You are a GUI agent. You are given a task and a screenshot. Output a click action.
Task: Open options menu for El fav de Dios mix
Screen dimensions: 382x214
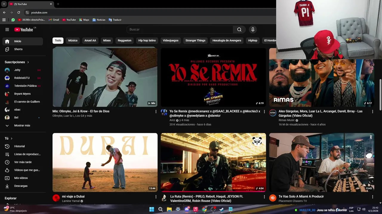[x=156, y=111]
